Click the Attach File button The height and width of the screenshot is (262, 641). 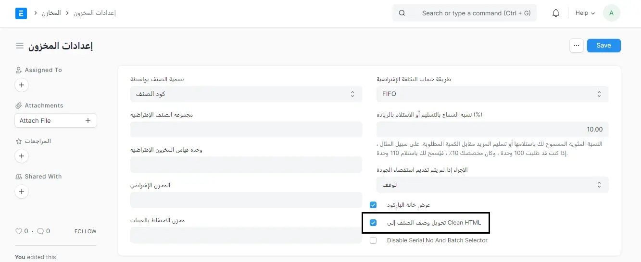tap(56, 120)
